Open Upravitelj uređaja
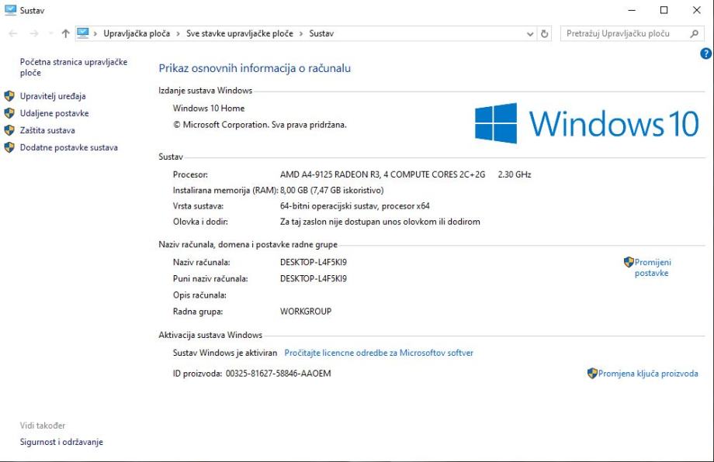The width and height of the screenshot is (714, 462). (53, 96)
